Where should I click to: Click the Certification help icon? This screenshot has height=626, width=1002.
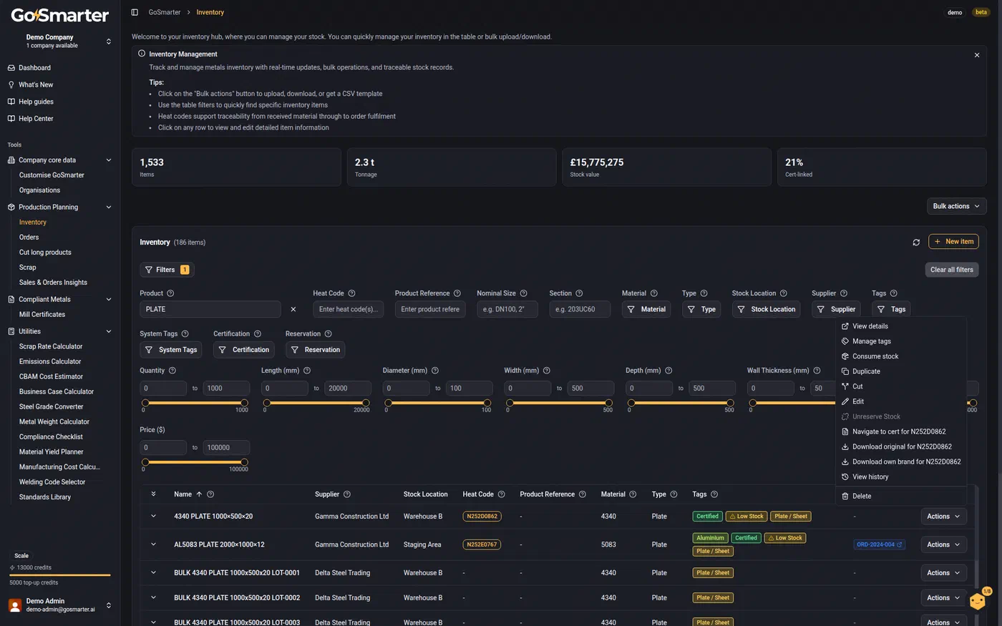click(x=258, y=334)
